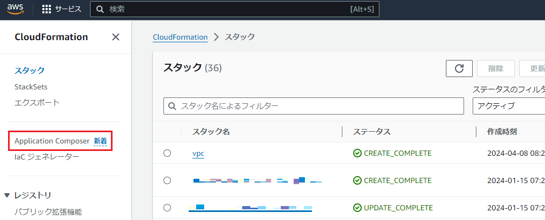Image resolution: width=545 pixels, height=220 pixels.
Task: Open the vpc stack link
Action: pos(198,154)
